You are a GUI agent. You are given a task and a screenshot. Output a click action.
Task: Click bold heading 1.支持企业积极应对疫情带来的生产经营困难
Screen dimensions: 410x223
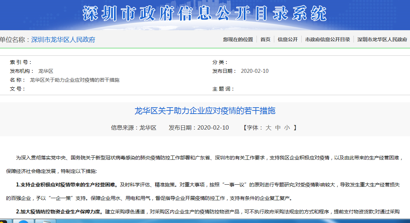[x=66, y=185]
